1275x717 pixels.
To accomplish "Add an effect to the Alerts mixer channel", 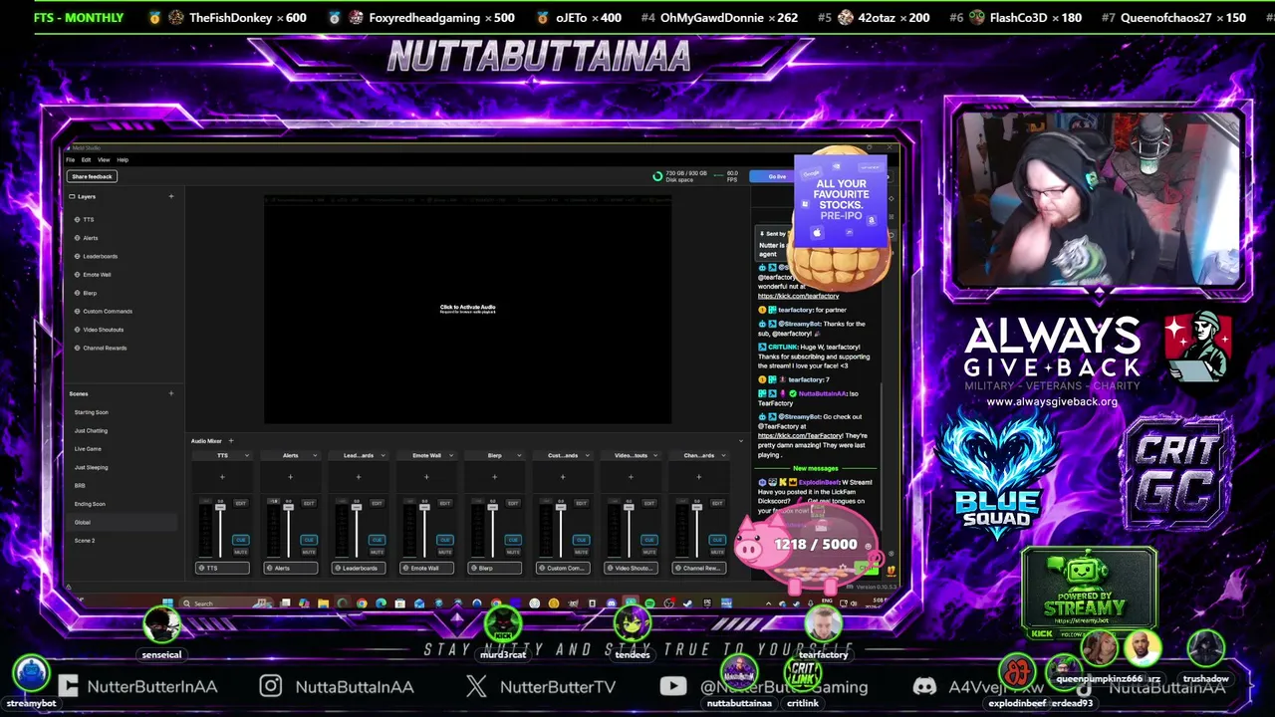I will [x=290, y=477].
